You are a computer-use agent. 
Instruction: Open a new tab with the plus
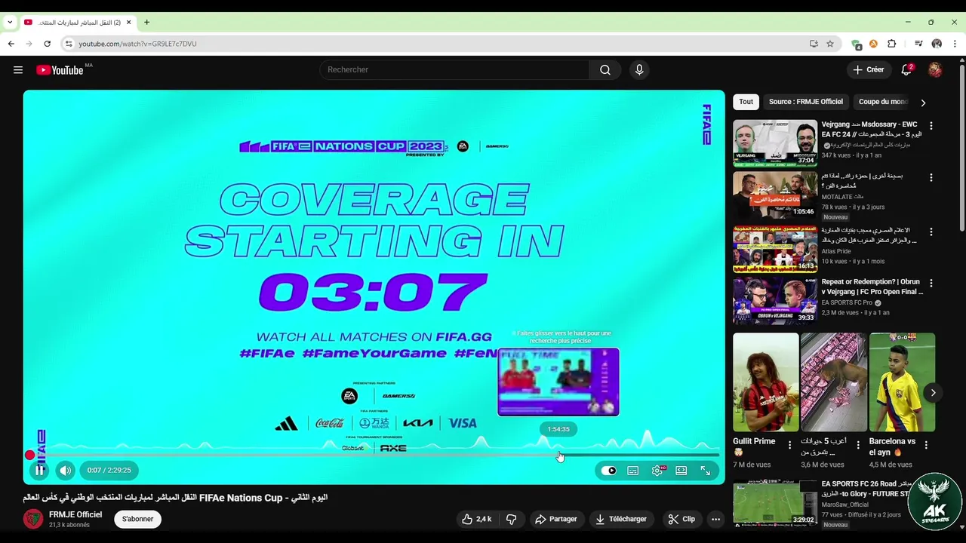[x=146, y=23]
